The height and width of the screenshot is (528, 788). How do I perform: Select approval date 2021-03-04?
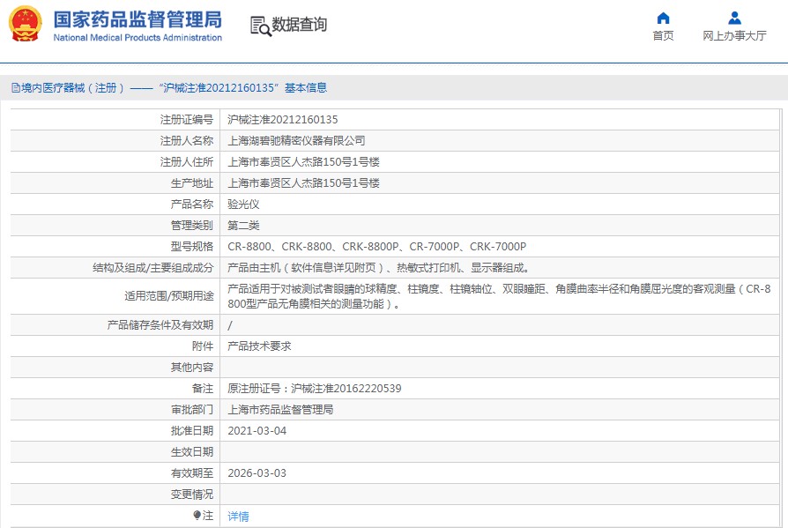click(256, 430)
